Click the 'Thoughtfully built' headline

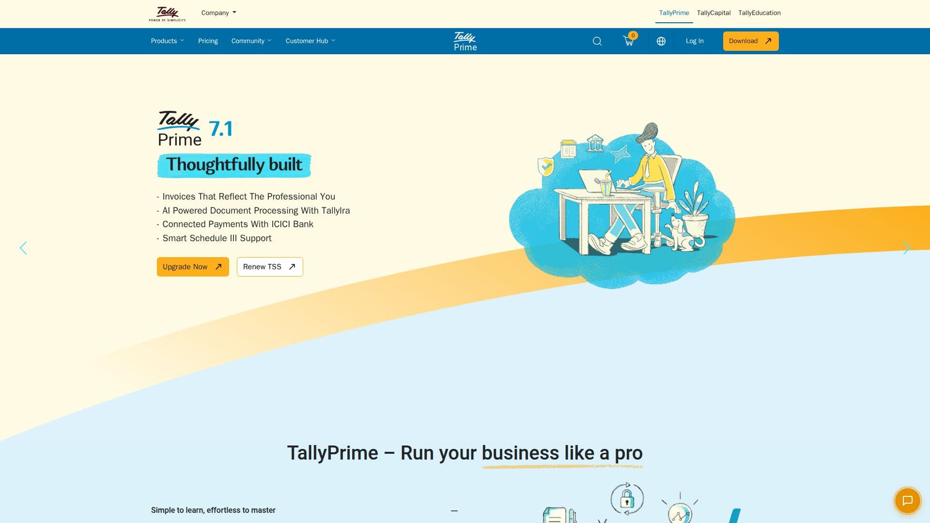(234, 165)
